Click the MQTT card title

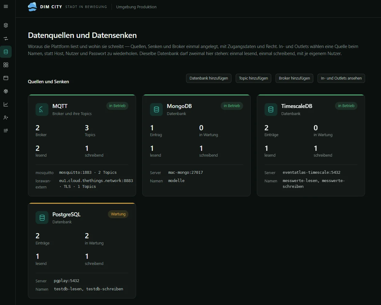60,106
